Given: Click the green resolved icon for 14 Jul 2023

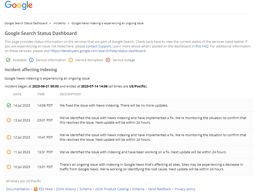Looking at the screenshot, I should pyautogui.click(x=9, y=105).
